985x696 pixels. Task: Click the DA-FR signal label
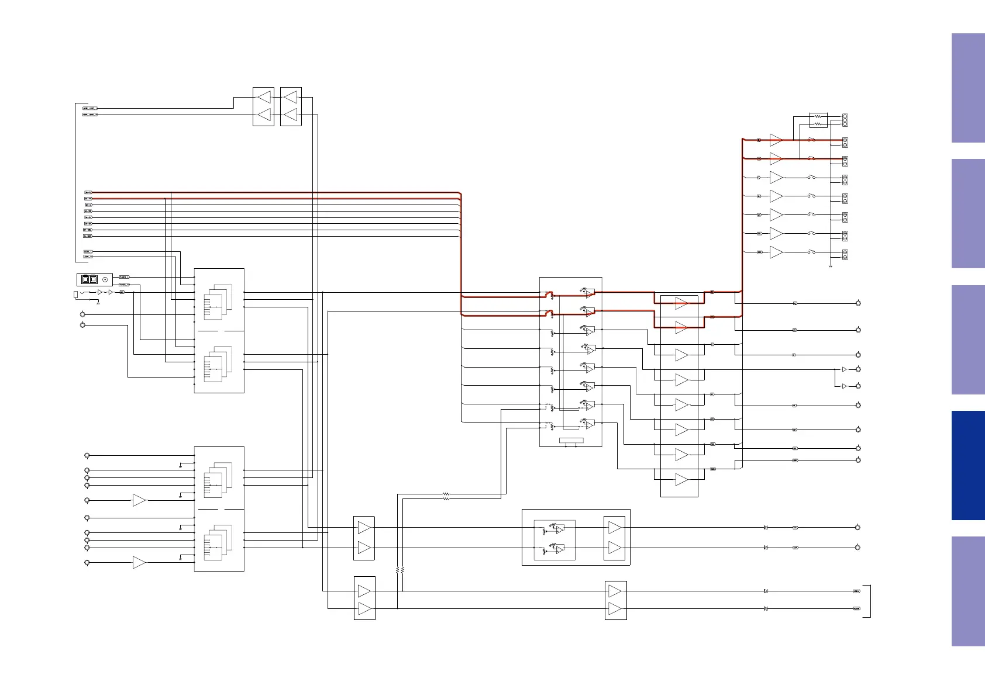[x=88, y=199]
